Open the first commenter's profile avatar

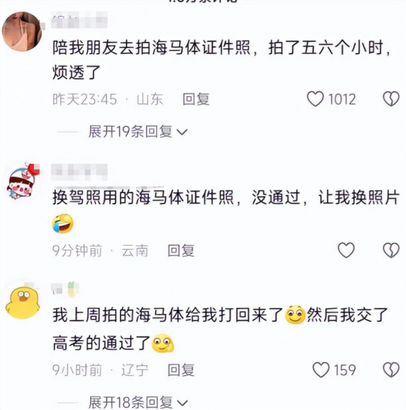click(22, 31)
